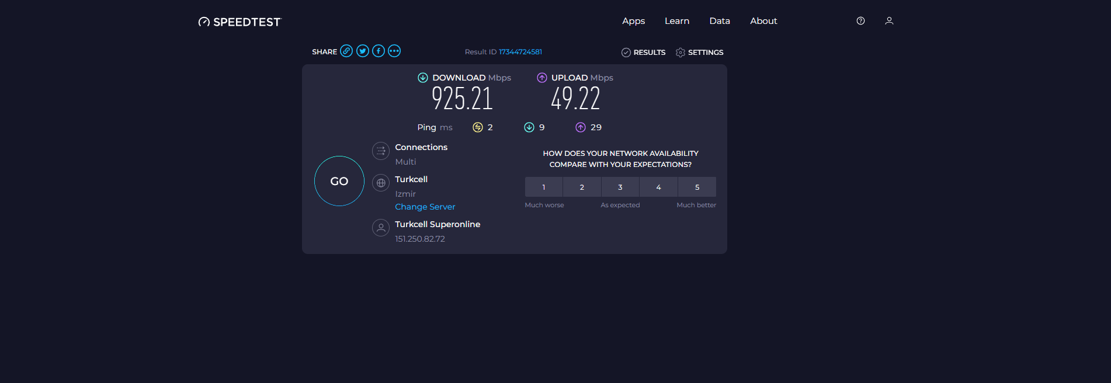Screen dimensions: 1111x383
Task: Share result on Facebook
Action: pyautogui.click(x=379, y=51)
